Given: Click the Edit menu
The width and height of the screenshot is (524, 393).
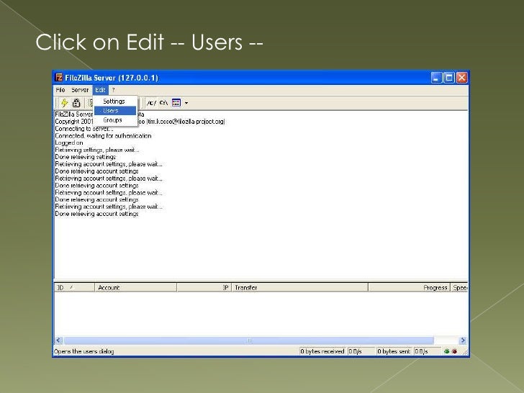Looking at the screenshot, I should (x=100, y=90).
